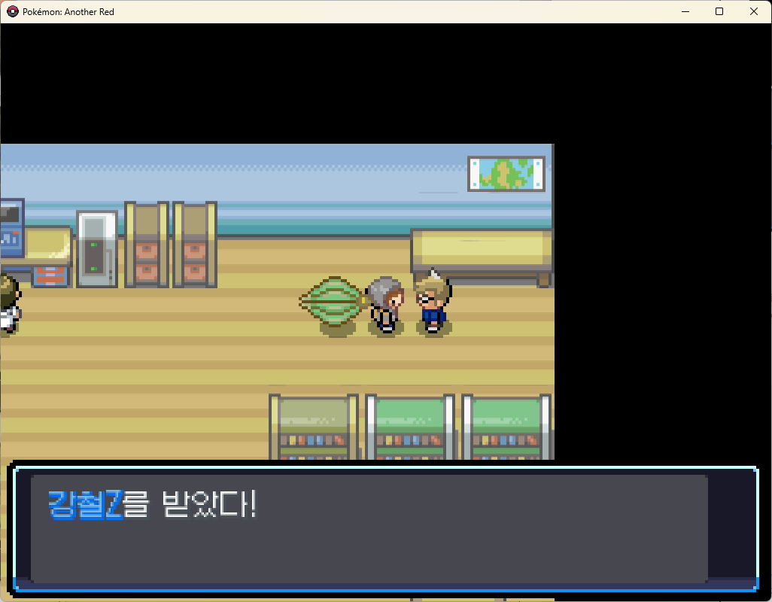
Task: Close the Pokémon: Another Red window
Action: pyautogui.click(x=754, y=11)
